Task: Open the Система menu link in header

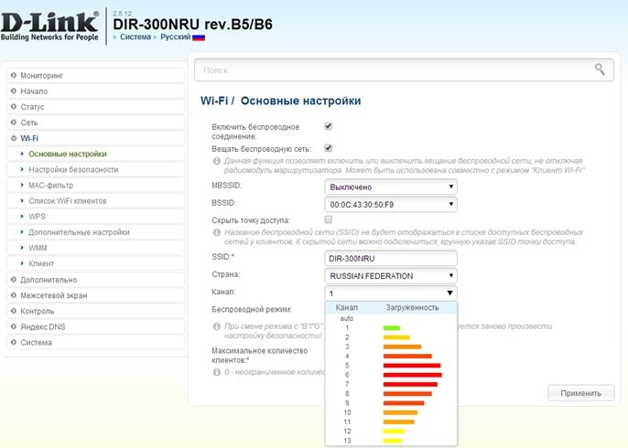Action: pyautogui.click(x=135, y=37)
